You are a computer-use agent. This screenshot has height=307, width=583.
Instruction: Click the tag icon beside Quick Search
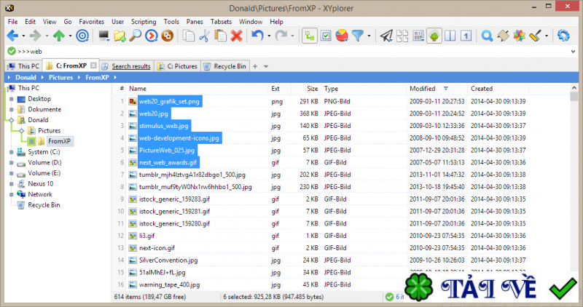click(x=503, y=36)
